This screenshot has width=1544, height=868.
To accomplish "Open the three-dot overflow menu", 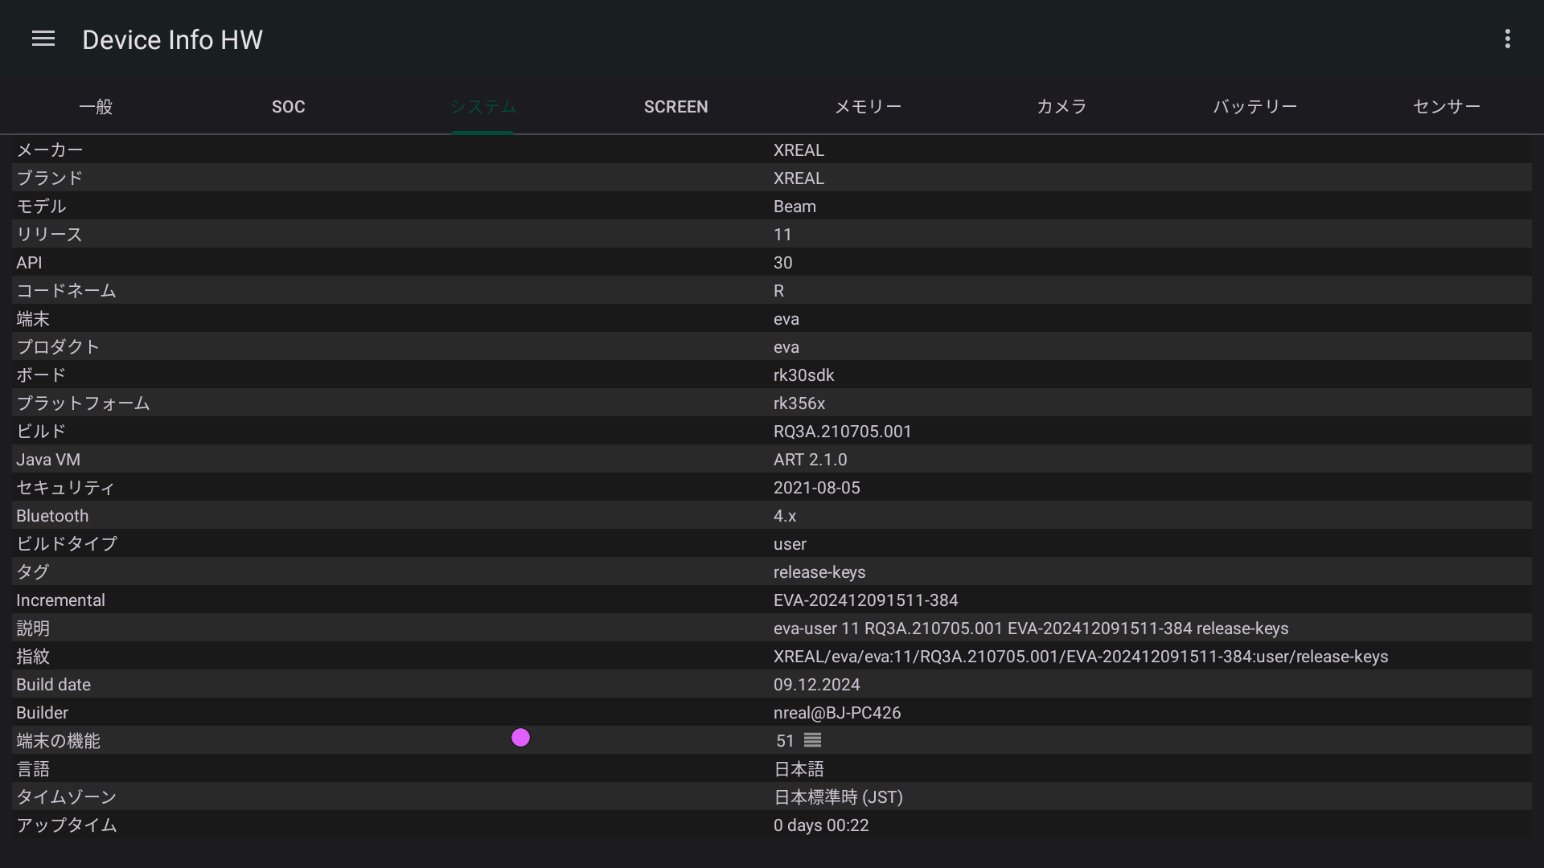I will click(x=1507, y=39).
